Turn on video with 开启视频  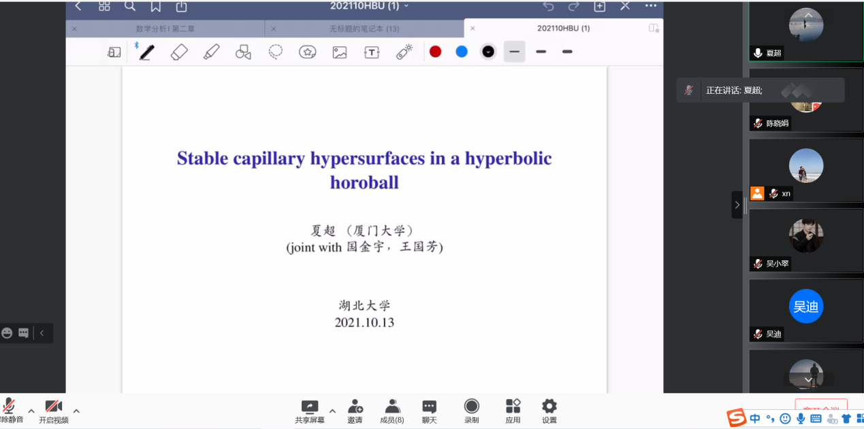[54, 411]
